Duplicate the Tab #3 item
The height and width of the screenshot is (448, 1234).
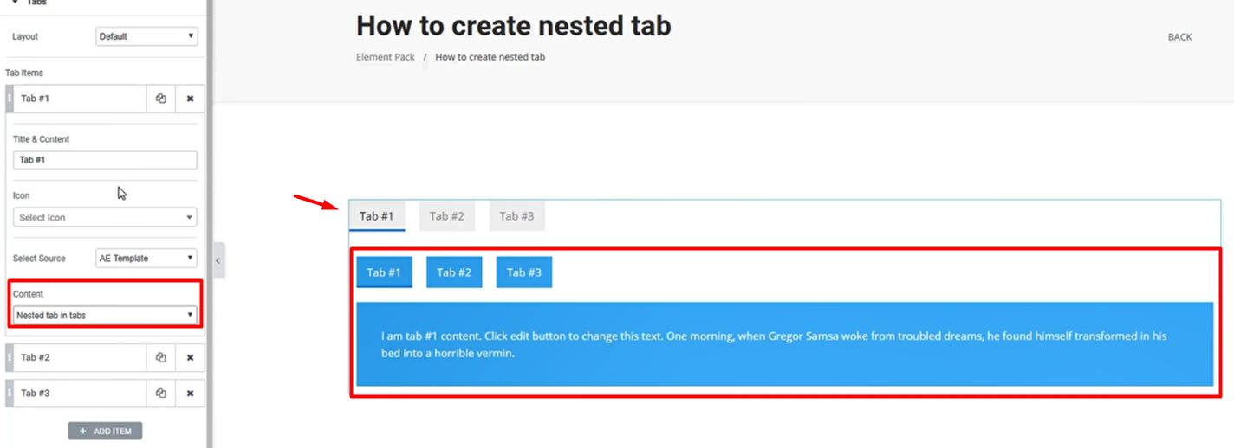(x=160, y=393)
